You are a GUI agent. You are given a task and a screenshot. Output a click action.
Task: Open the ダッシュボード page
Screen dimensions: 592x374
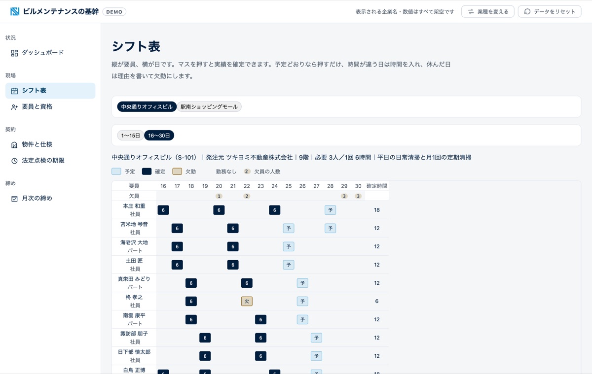click(50, 53)
